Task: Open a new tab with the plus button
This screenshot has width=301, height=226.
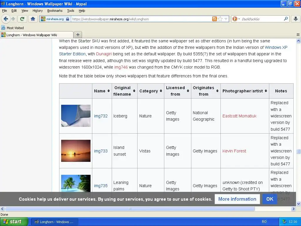Action: (x=78, y=35)
